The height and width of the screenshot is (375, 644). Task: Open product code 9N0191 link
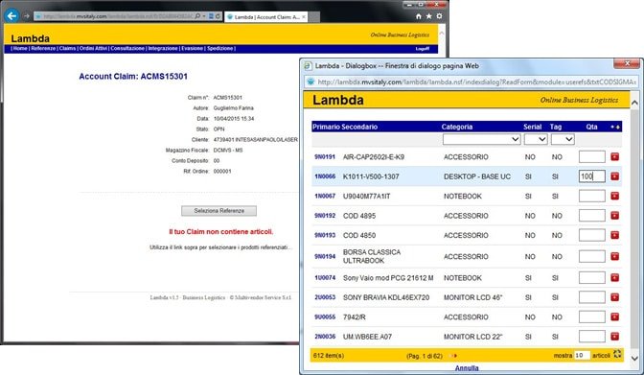[x=325, y=156]
